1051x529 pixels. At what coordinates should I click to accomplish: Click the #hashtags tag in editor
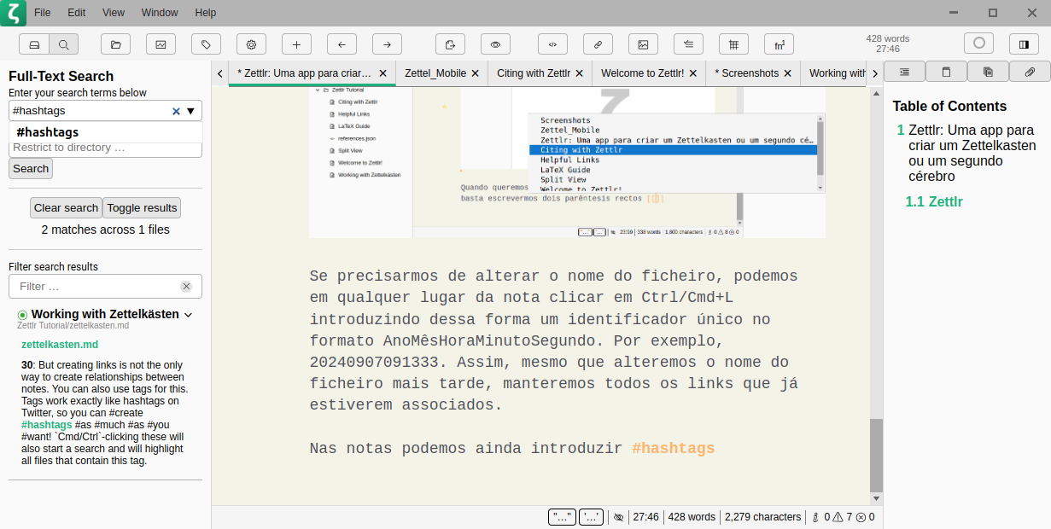point(674,448)
